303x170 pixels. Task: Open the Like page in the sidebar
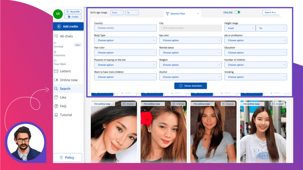tap(63, 97)
